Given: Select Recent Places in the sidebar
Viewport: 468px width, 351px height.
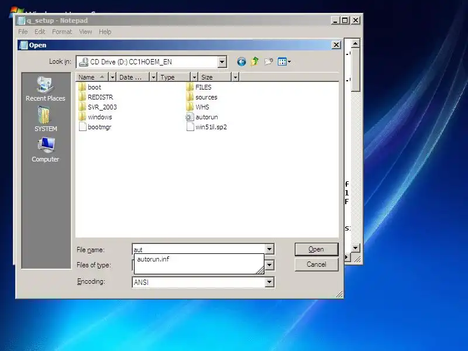Looking at the screenshot, I should (x=46, y=90).
